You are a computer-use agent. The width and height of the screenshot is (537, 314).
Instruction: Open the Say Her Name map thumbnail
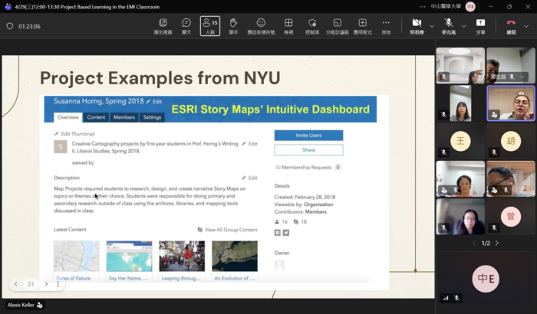129,257
